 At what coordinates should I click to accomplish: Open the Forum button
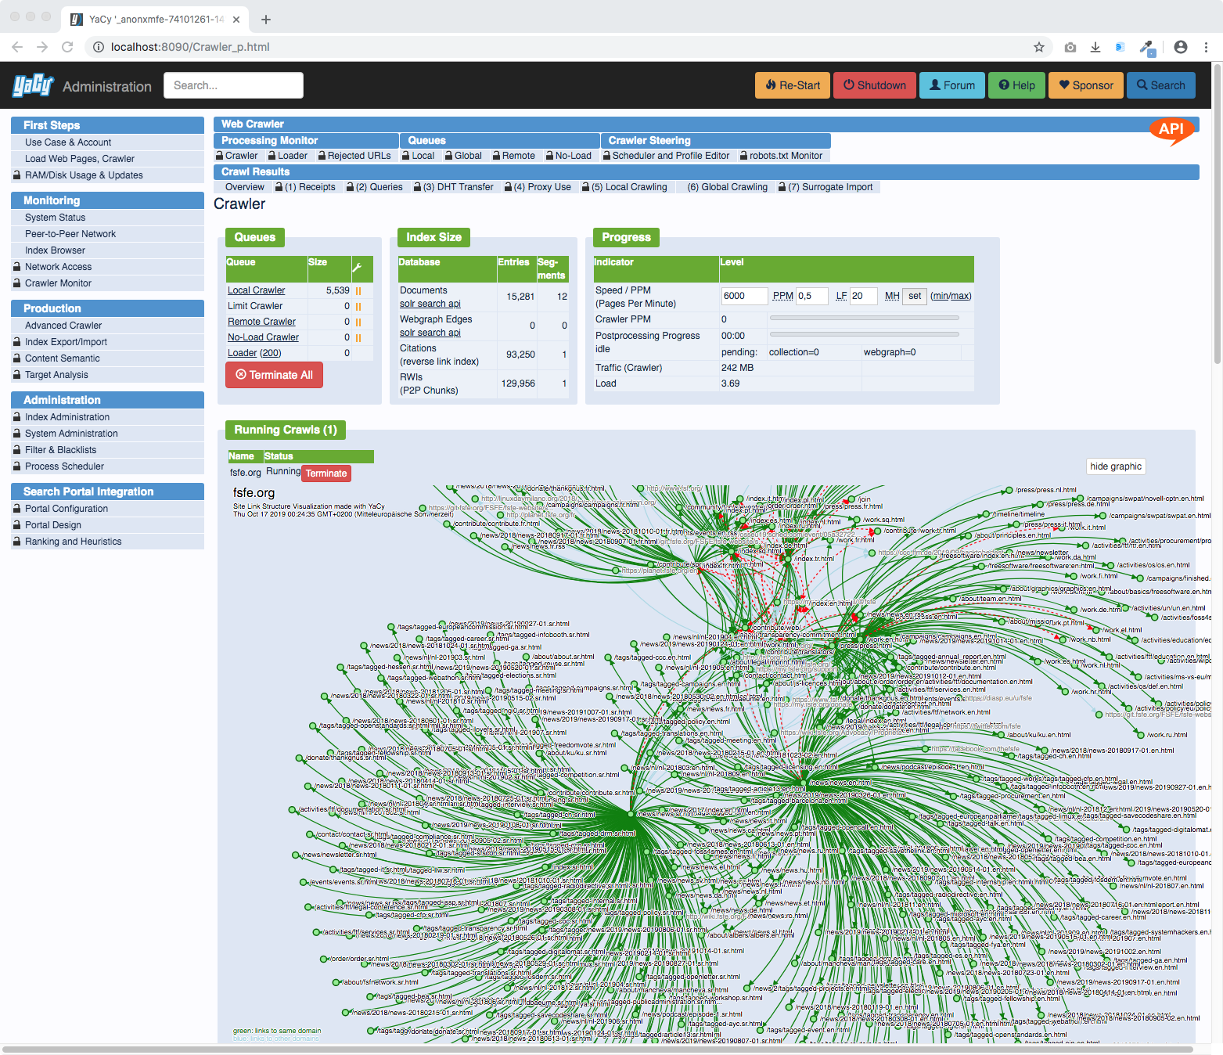tap(952, 85)
